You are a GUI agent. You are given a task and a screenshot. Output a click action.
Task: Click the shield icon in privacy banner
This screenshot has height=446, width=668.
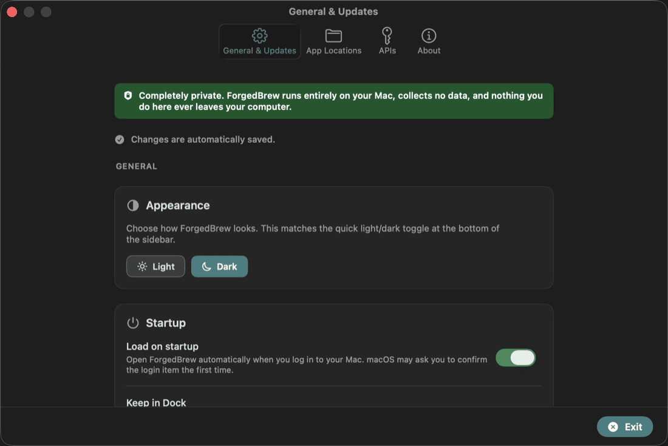[128, 95]
